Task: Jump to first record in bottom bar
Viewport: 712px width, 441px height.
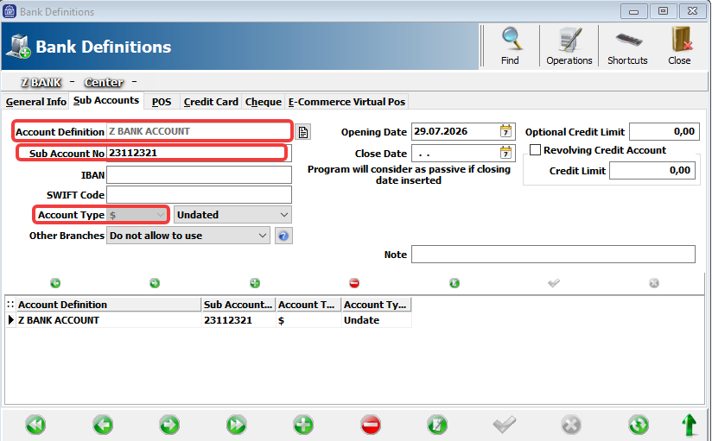Action: click(36, 425)
